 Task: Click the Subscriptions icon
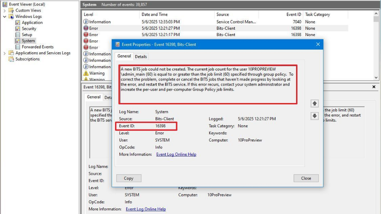[11, 59]
